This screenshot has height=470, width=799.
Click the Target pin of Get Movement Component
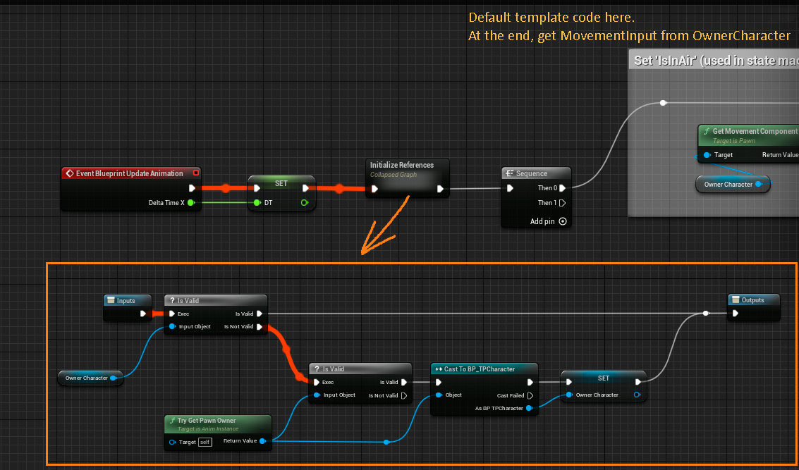[x=707, y=155]
